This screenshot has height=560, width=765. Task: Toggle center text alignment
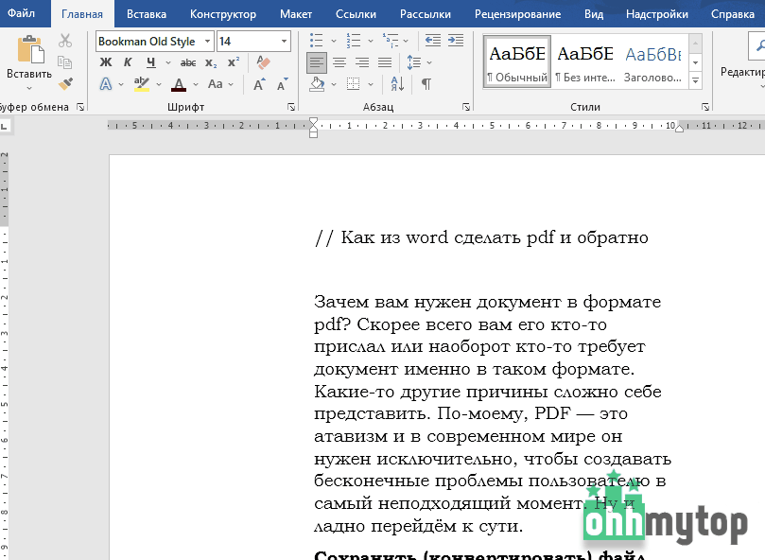coord(339,62)
